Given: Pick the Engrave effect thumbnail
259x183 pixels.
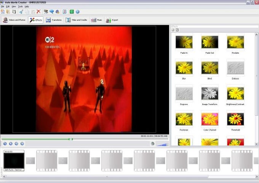Looking at the screenshot, I should click(x=184, y=93).
